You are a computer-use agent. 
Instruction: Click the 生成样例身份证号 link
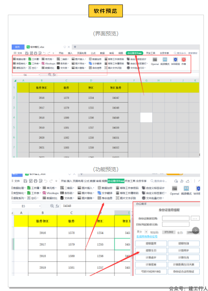click(147, 236)
